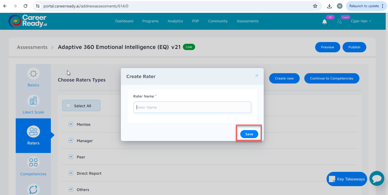Click inside the Rater Name field
The image size is (388, 195).
192,107
